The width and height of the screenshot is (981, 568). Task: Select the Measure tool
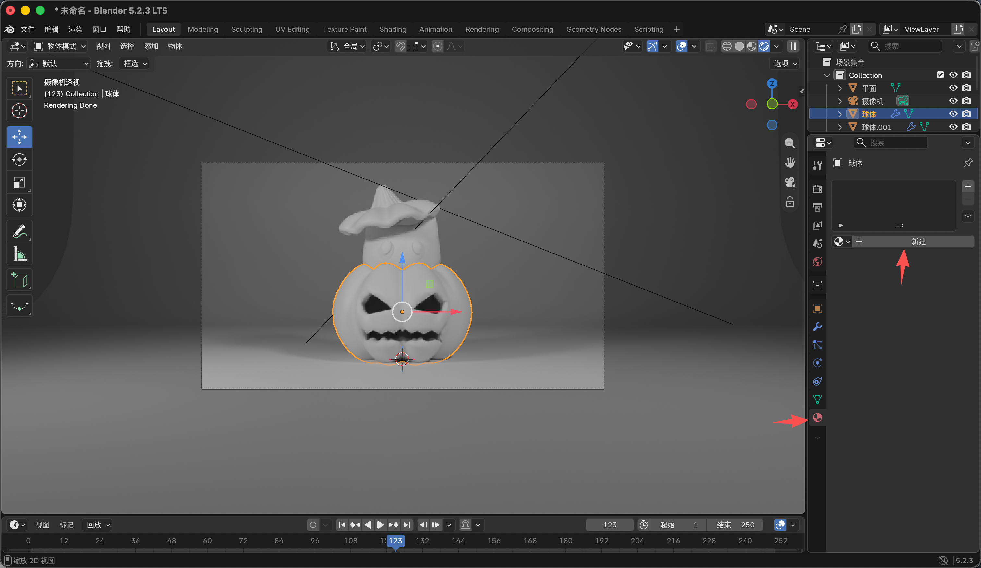19,253
